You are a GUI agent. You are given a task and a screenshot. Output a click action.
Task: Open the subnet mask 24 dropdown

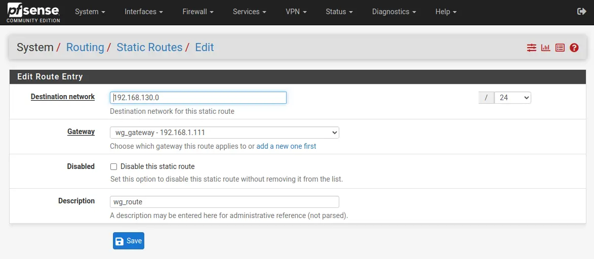coord(512,98)
